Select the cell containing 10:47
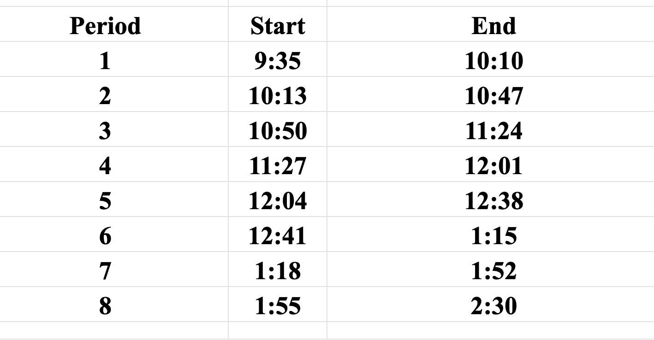This screenshot has width=654, height=340. pos(493,96)
